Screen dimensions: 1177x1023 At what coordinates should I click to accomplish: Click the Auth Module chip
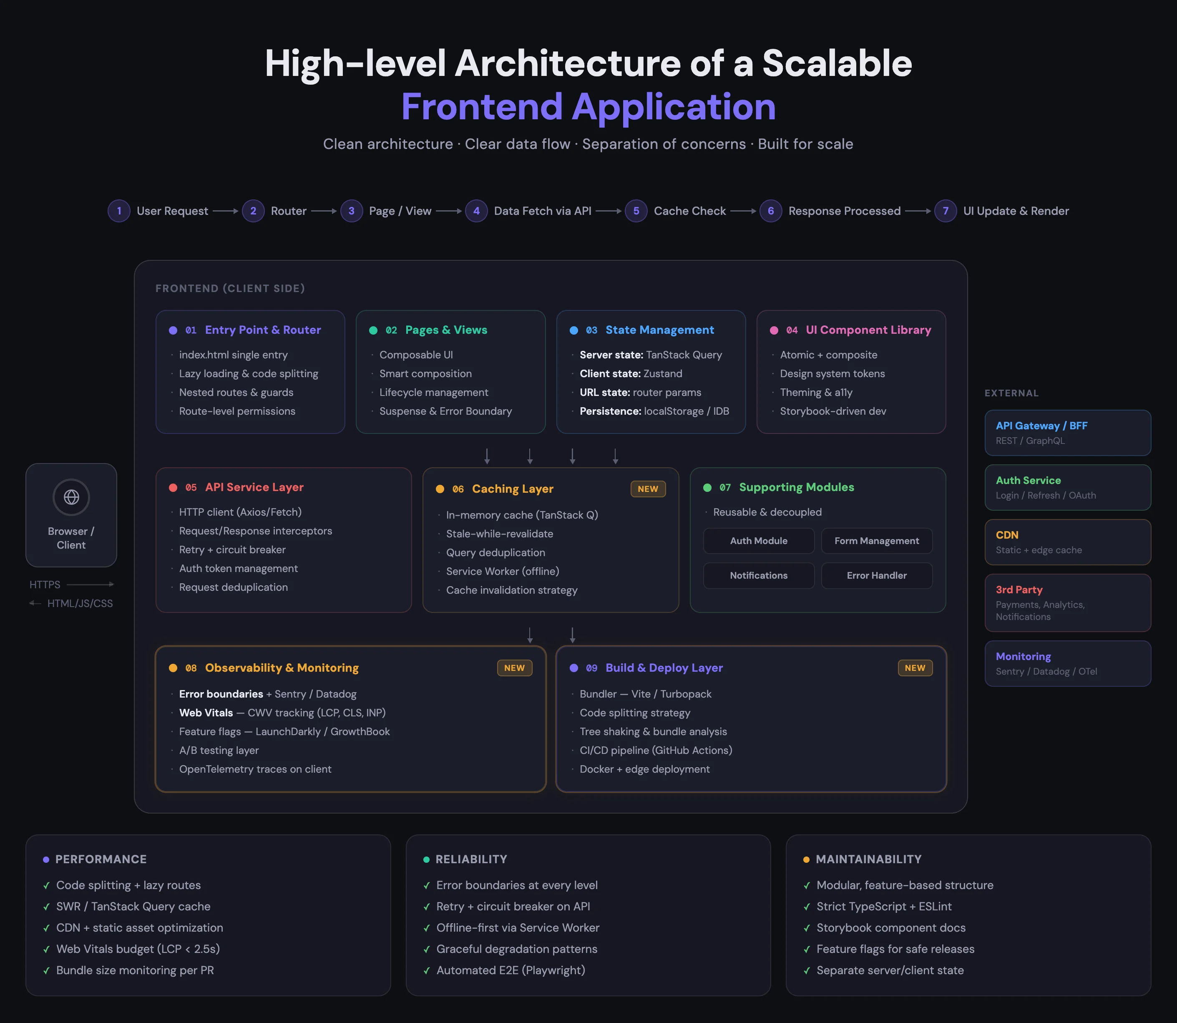pos(759,541)
